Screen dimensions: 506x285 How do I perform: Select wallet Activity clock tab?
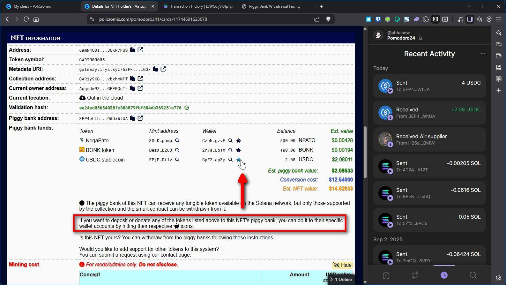[x=444, y=275]
